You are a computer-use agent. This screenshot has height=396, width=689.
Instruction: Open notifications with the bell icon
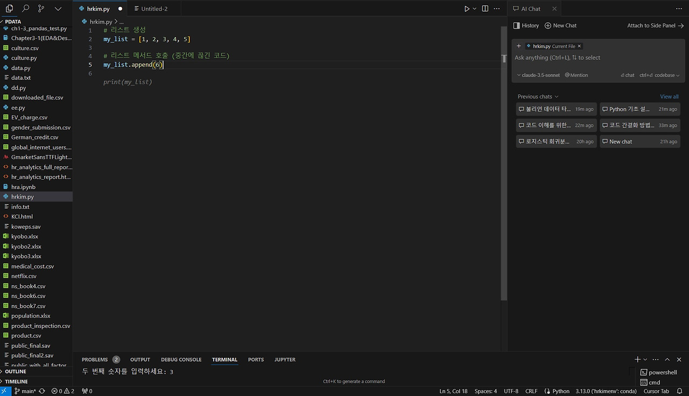(x=680, y=391)
